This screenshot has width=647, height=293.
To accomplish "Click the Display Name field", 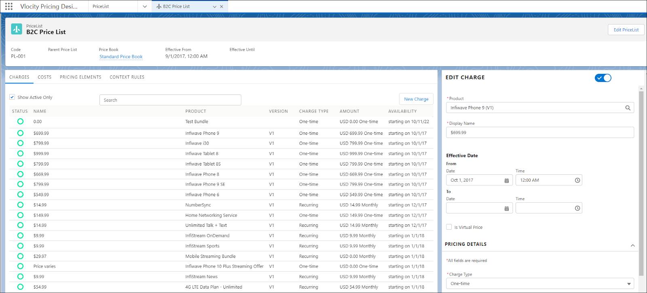I will coord(540,132).
